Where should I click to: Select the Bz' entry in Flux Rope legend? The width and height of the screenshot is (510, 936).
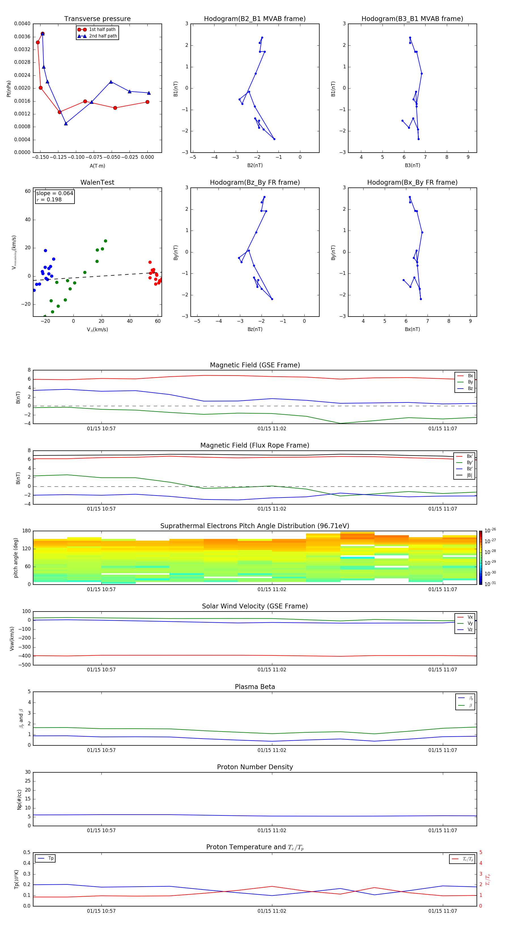coord(465,469)
